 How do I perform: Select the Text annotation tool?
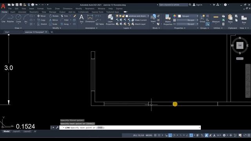click(x=82, y=18)
